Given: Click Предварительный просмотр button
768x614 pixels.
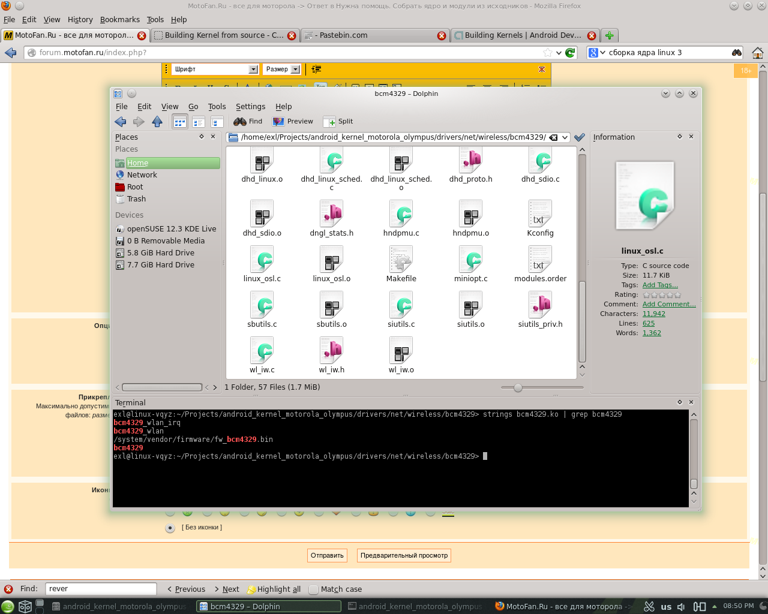Looking at the screenshot, I should (x=404, y=555).
